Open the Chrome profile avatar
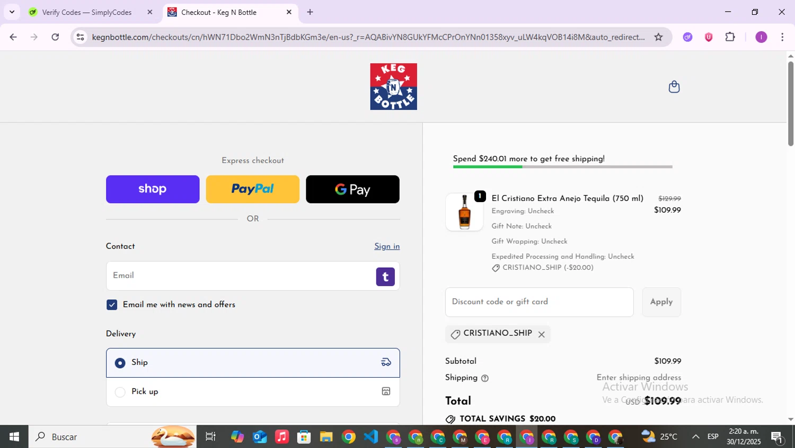Screen dimensions: 795x448 (761, 37)
